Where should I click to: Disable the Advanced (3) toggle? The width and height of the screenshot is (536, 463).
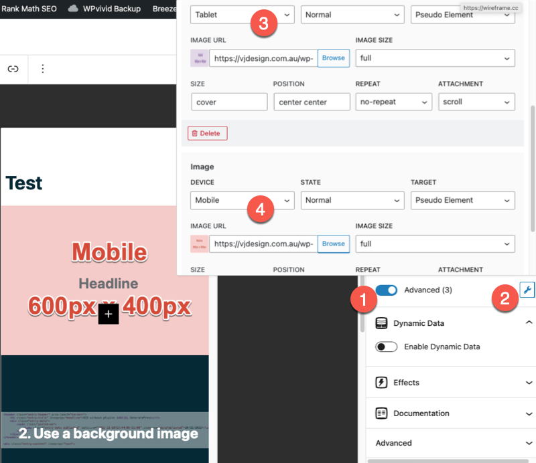click(x=386, y=290)
